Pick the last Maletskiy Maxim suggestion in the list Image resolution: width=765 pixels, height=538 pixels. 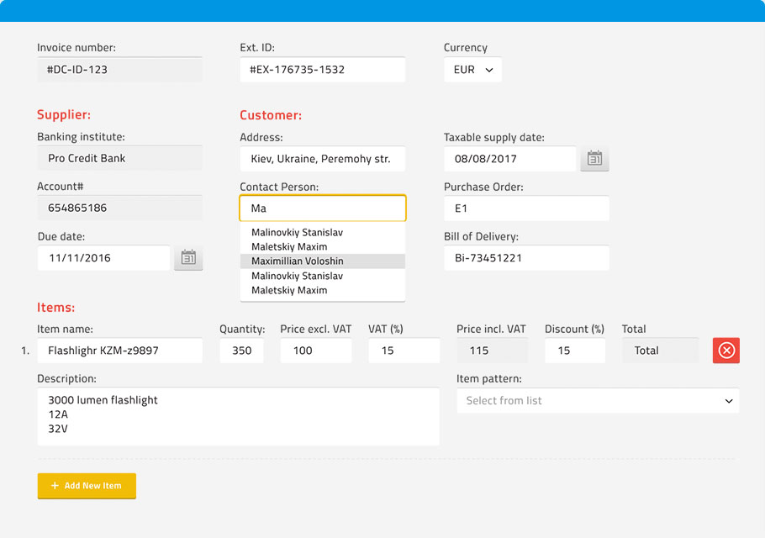point(323,290)
